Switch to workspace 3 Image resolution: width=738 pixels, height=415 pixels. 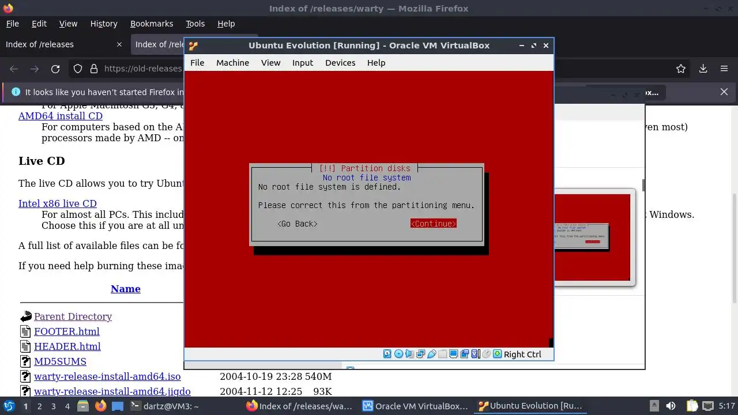point(53,406)
